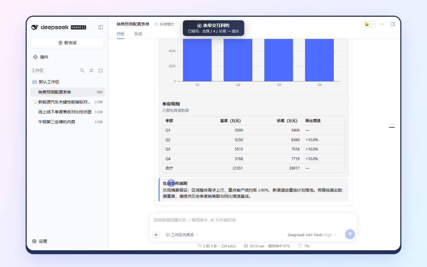Open workspace filter settings icon
427x267 pixels.
pos(91,70)
